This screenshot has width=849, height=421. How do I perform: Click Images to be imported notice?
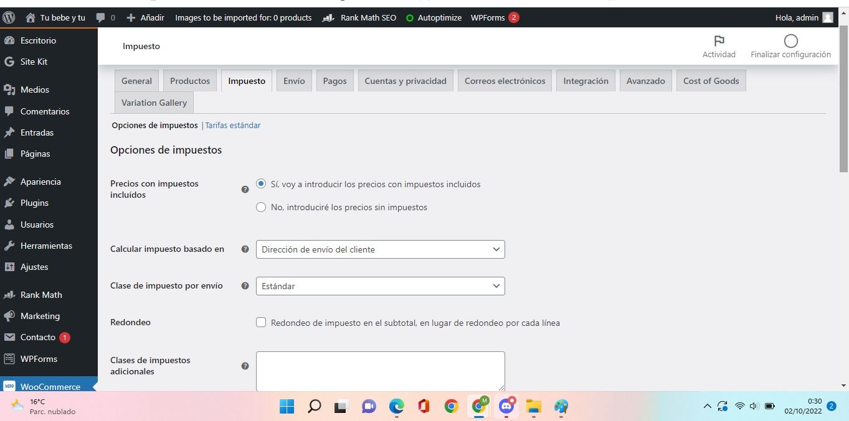coord(243,17)
